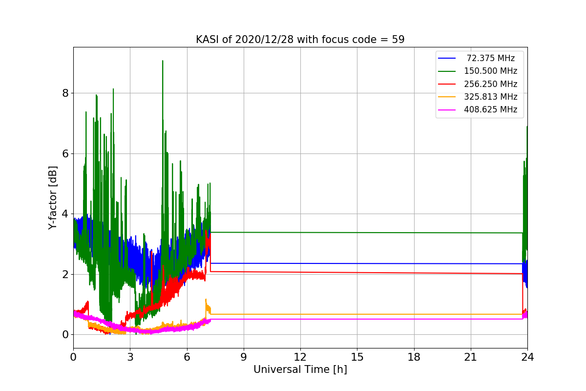Click x-axis tick label 0
Viewport: 586px width, 391px height.
click(x=73, y=357)
